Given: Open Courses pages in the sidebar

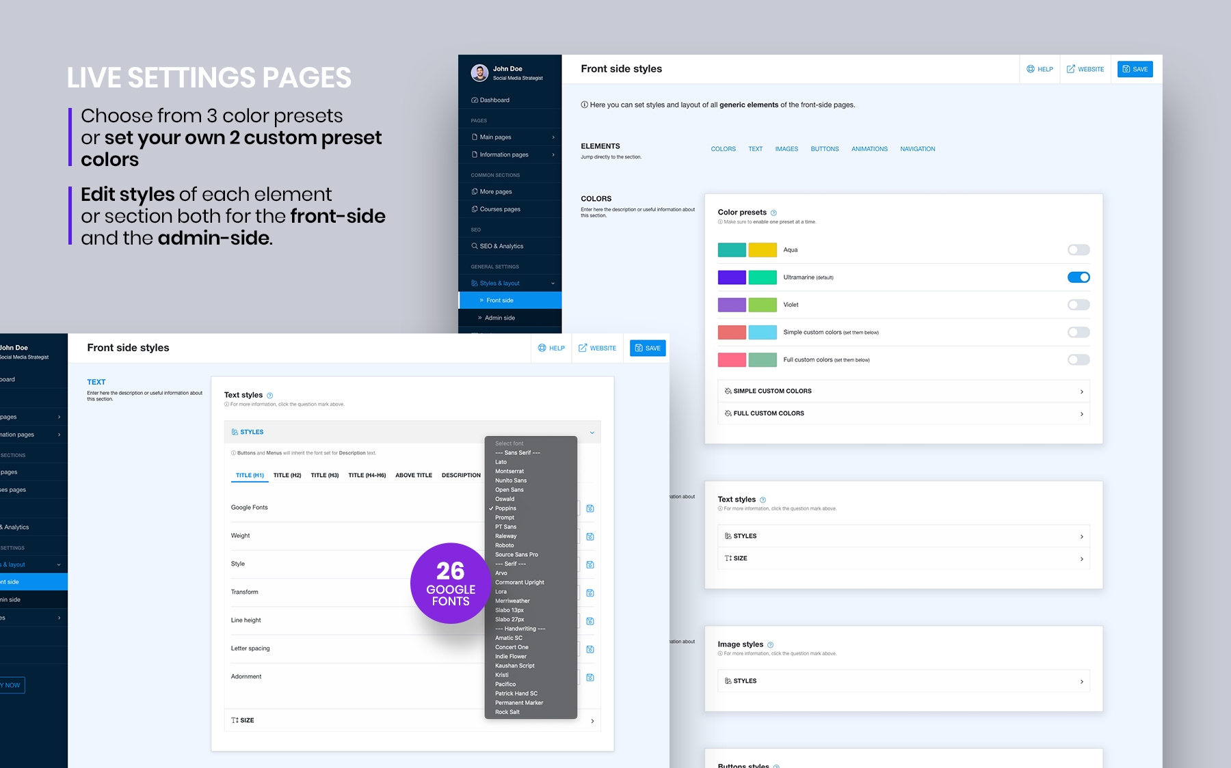Looking at the screenshot, I should coord(499,208).
